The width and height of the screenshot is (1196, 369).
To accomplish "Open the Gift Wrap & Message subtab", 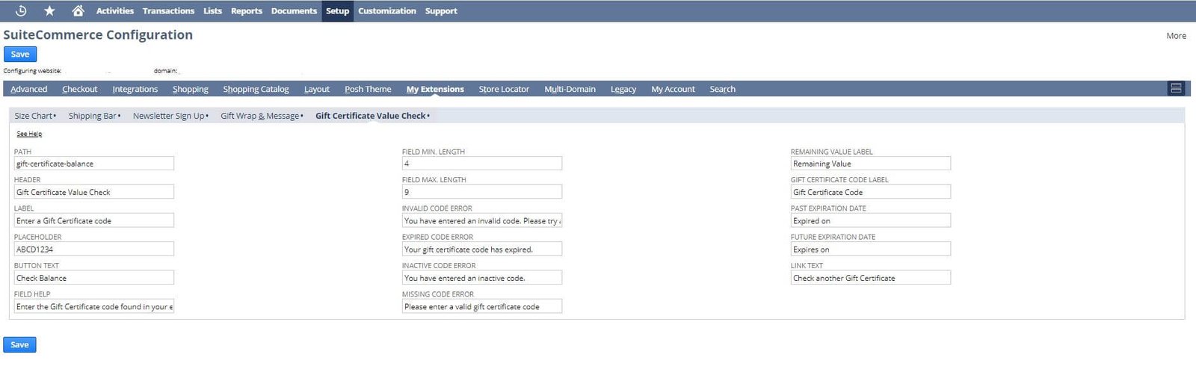I will (262, 116).
